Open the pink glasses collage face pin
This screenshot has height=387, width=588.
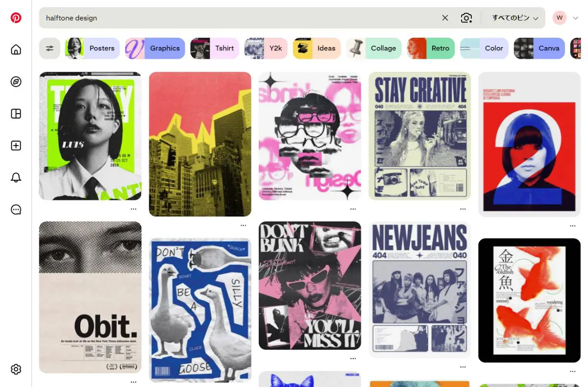point(310,136)
